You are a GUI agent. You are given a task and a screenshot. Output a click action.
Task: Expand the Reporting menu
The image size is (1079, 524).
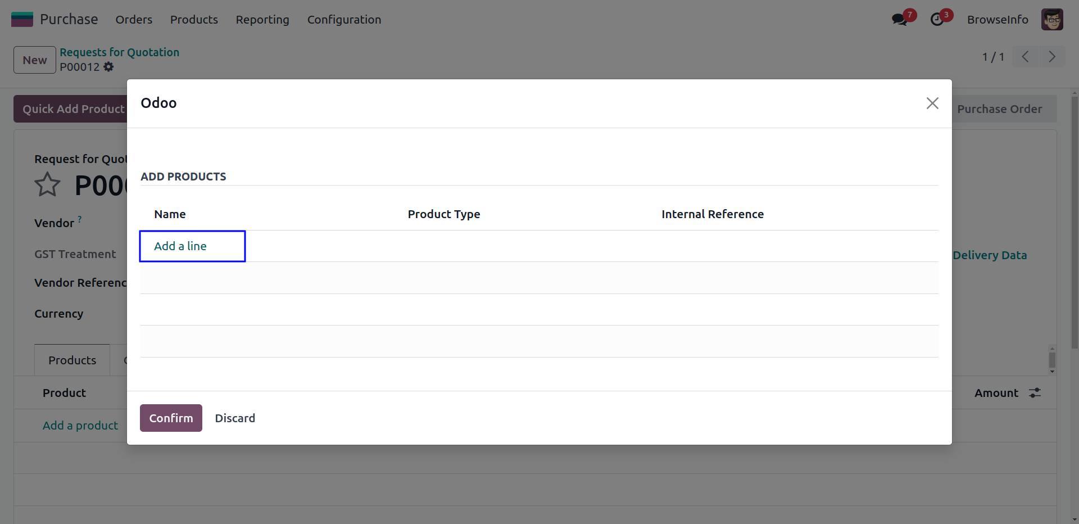click(x=262, y=20)
